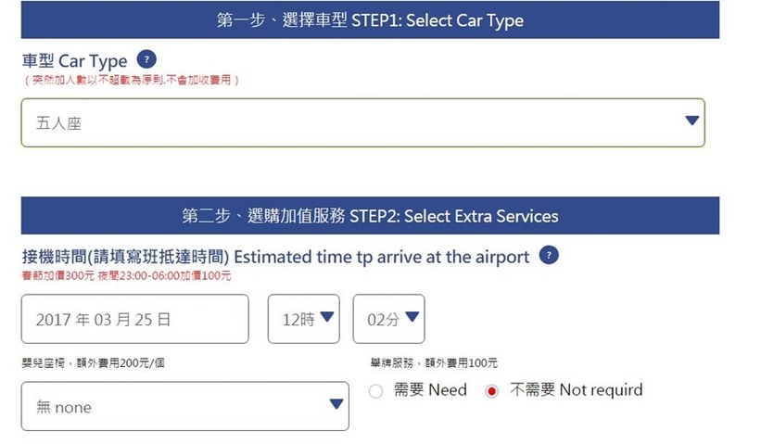The width and height of the screenshot is (761, 444).
Task: Expand the Car Type dropdown arrow
Action: click(x=691, y=121)
